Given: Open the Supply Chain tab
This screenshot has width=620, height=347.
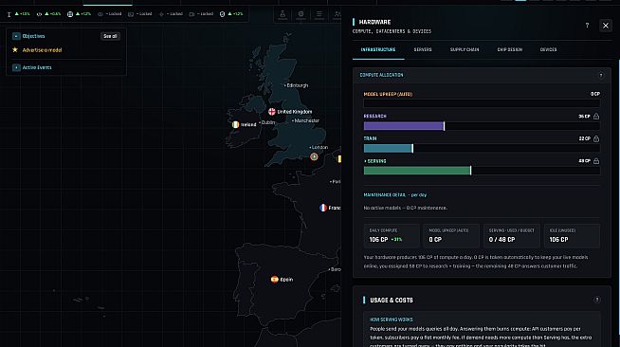Looking at the screenshot, I should [x=465, y=50].
